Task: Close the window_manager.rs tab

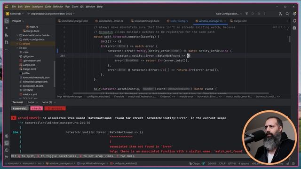Action: point(225,21)
